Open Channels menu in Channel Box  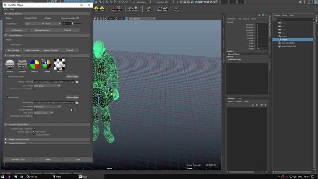pyautogui.click(x=231, y=19)
